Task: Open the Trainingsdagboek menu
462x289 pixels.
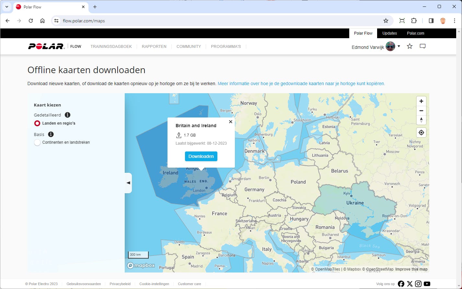Action: pos(111,47)
